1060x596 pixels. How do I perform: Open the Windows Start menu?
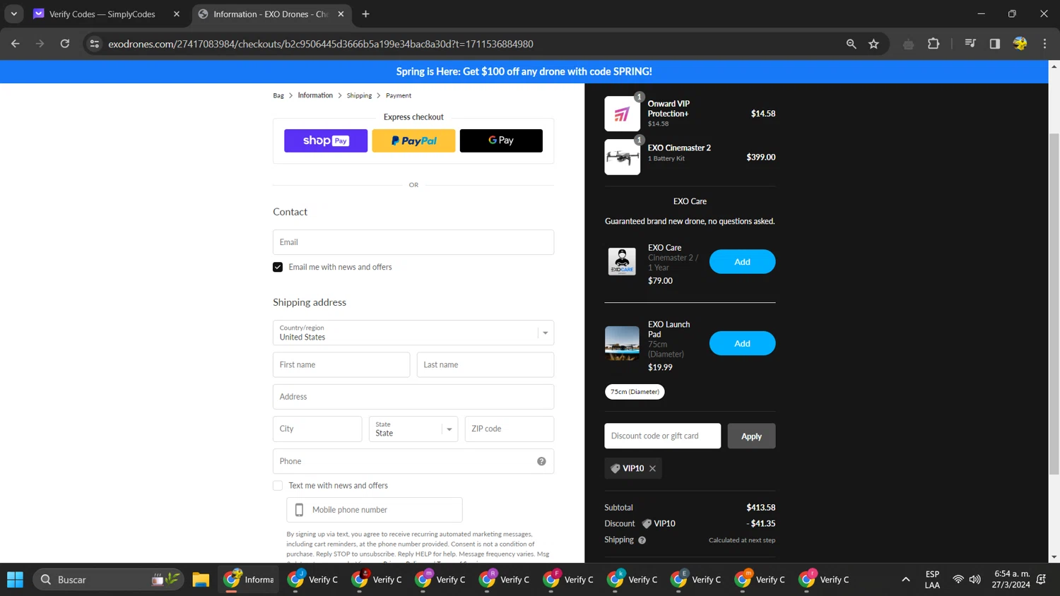pos(15,580)
